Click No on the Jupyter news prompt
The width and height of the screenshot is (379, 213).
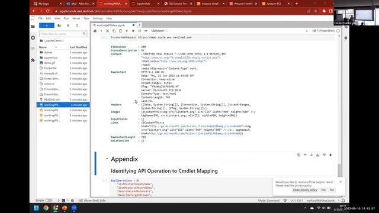(x=332, y=190)
